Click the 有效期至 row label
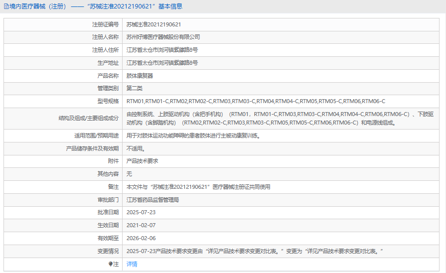 click(108, 238)
